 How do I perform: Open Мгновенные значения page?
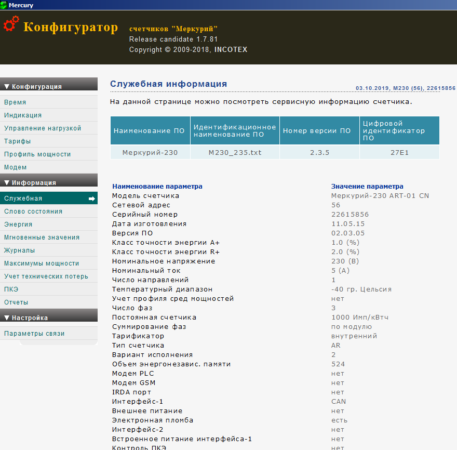coord(49,237)
